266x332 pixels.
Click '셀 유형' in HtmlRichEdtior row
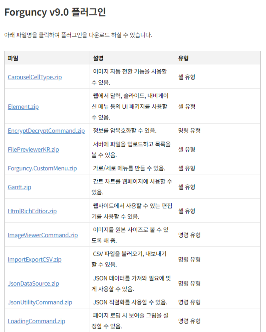click(x=187, y=211)
